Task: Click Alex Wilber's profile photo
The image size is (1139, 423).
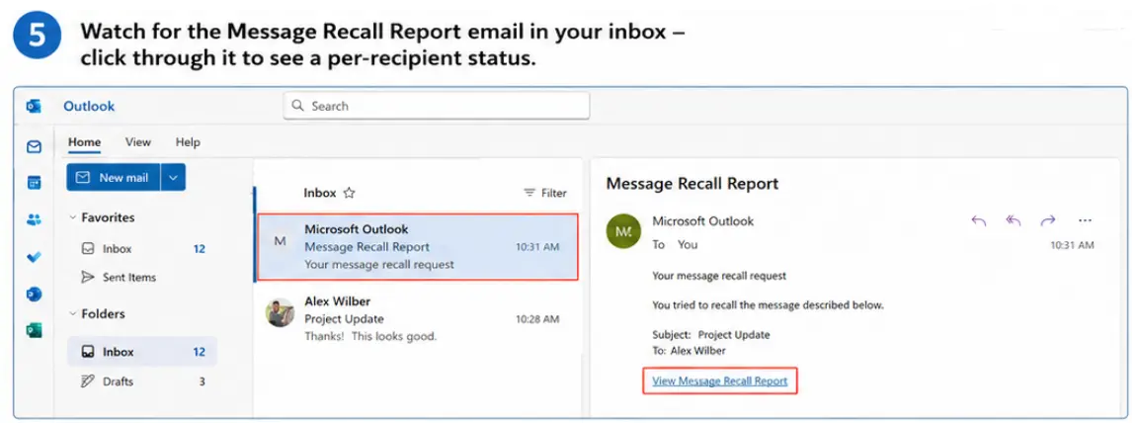Action: (x=281, y=312)
